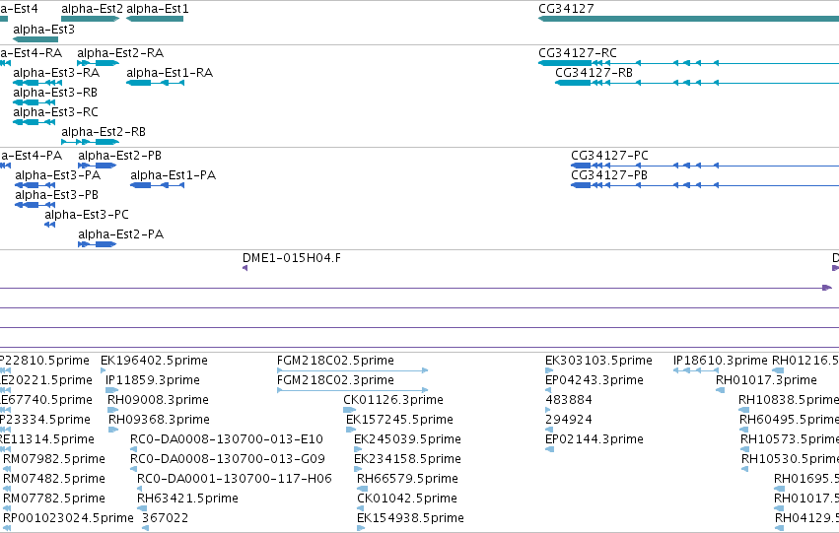The image size is (839, 533).
Task: Select the alpha-Est1 gene feature
Action: point(155,19)
